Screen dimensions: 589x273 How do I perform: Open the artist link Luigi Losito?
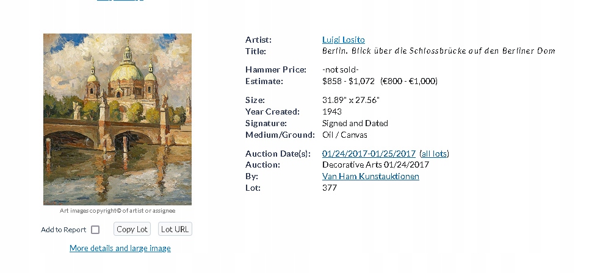[343, 40]
